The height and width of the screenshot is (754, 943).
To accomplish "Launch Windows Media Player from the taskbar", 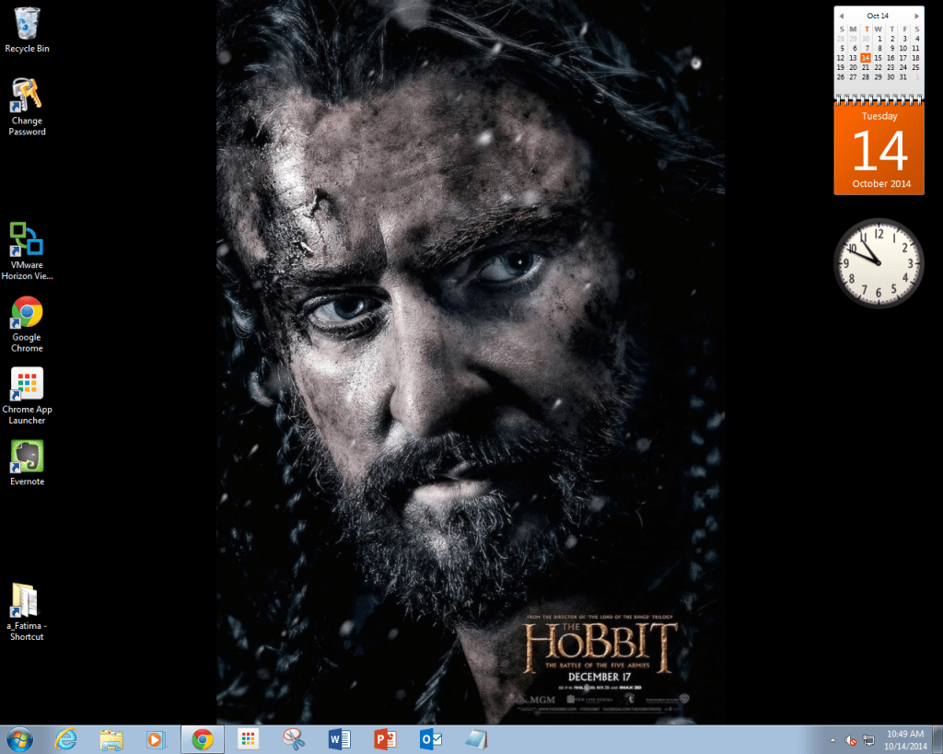I will point(157,738).
